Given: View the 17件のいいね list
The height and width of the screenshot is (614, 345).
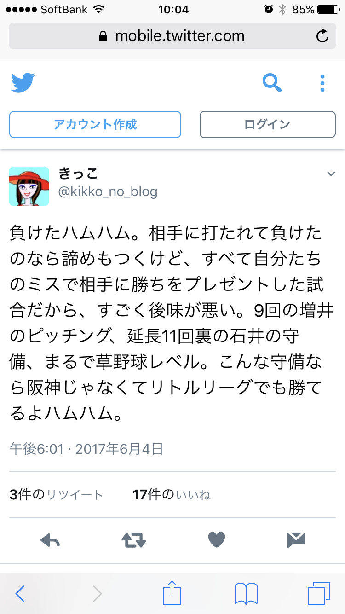Looking at the screenshot, I should point(172,495).
